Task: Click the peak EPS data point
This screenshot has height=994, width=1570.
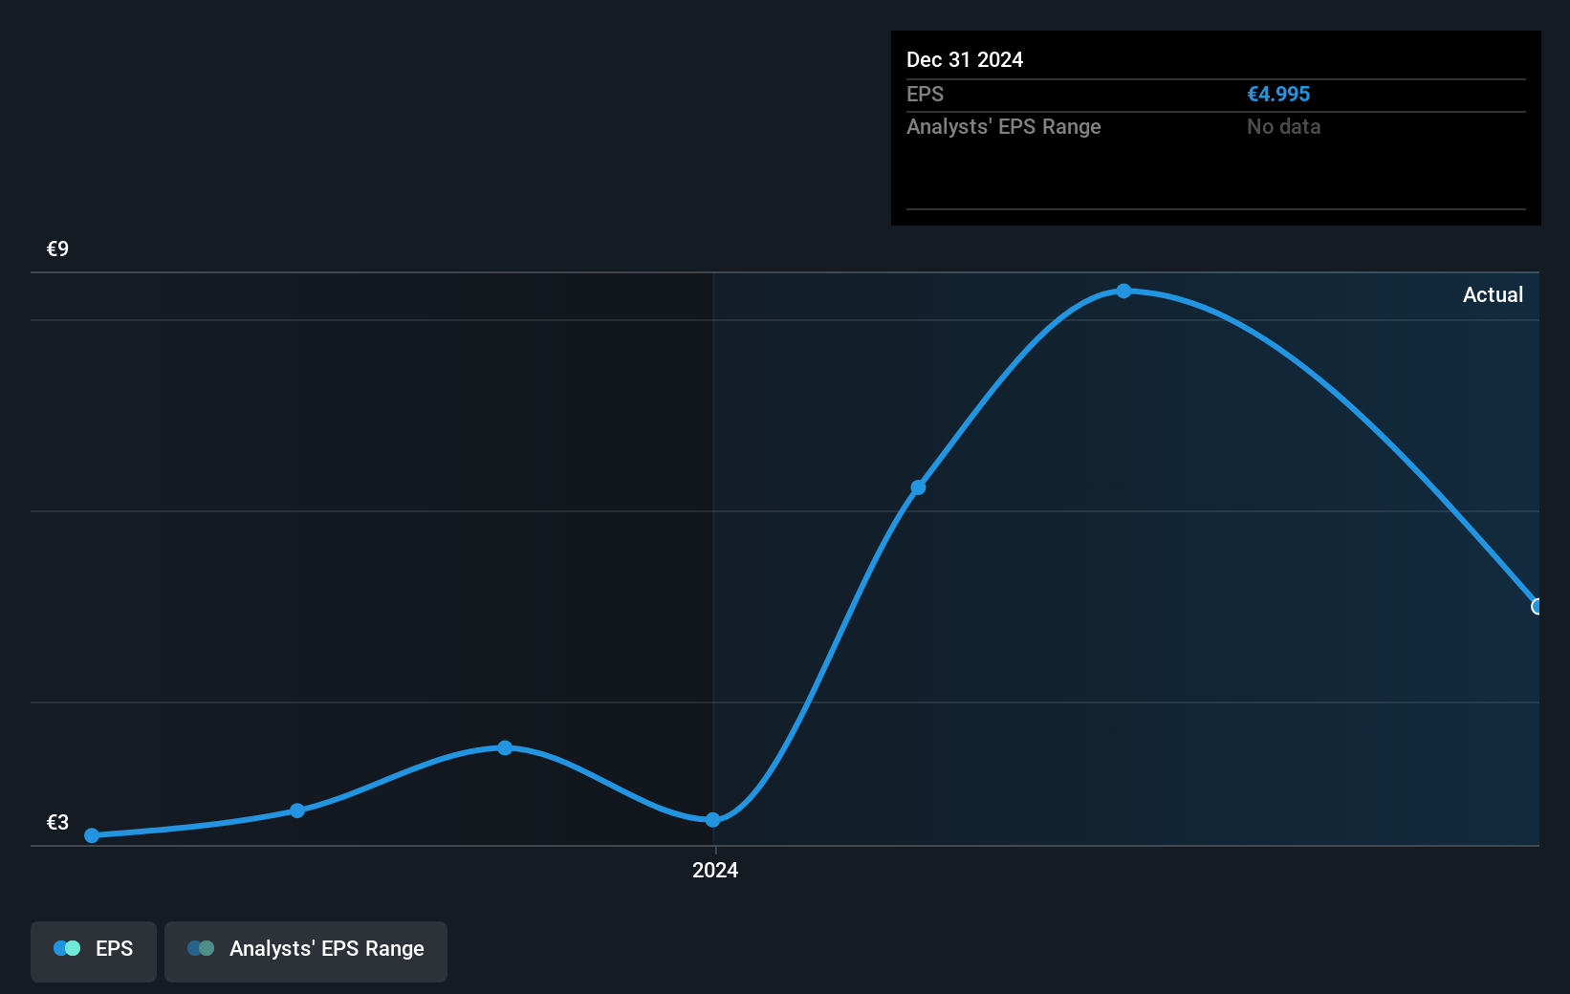Action: pos(1124,291)
